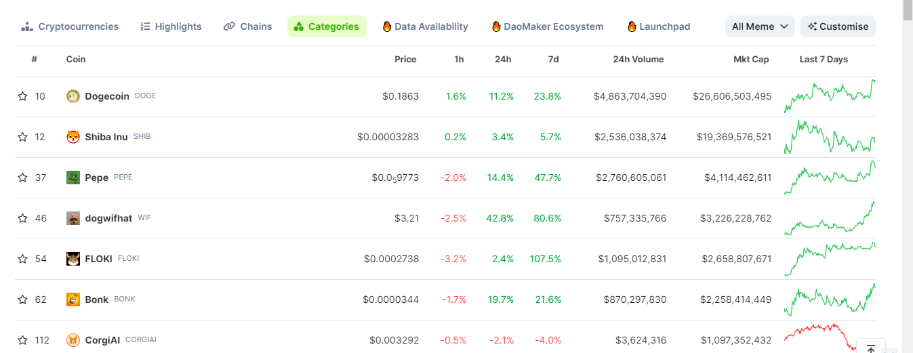This screenshot has width=913, height=353.
Task: Add dogwifhat to watchlist via star
Action: (22, 218)
